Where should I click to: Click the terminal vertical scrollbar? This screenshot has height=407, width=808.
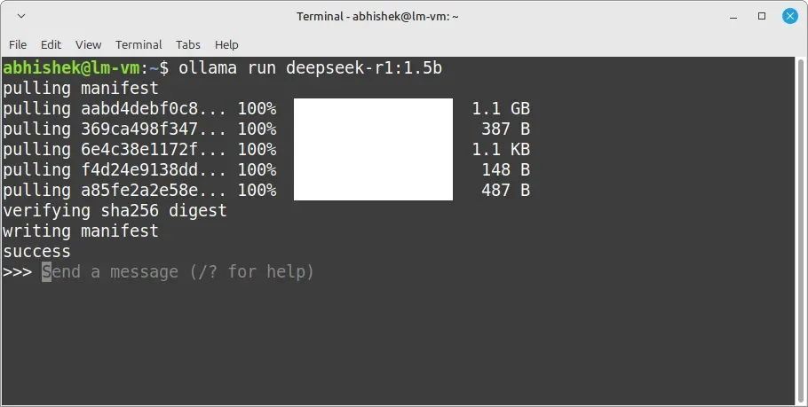pyautogui.click(x=801, y=231)
